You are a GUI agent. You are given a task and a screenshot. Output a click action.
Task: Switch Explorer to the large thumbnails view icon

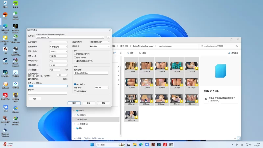tap(239, 138)
